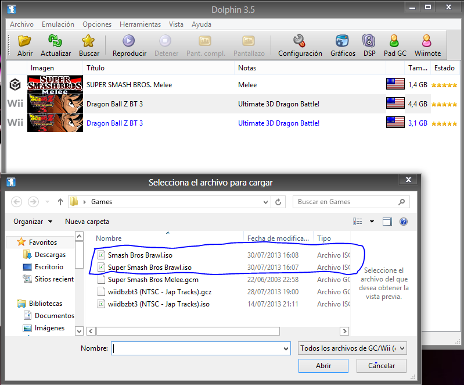Viewport: 464px width, 385px height.
Task: Open view options dropdown arrow
Action: 372,222
